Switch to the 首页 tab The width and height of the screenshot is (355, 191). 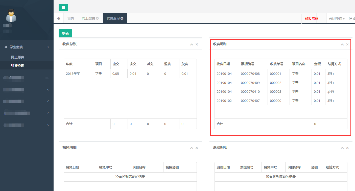(x=71, y=18)
